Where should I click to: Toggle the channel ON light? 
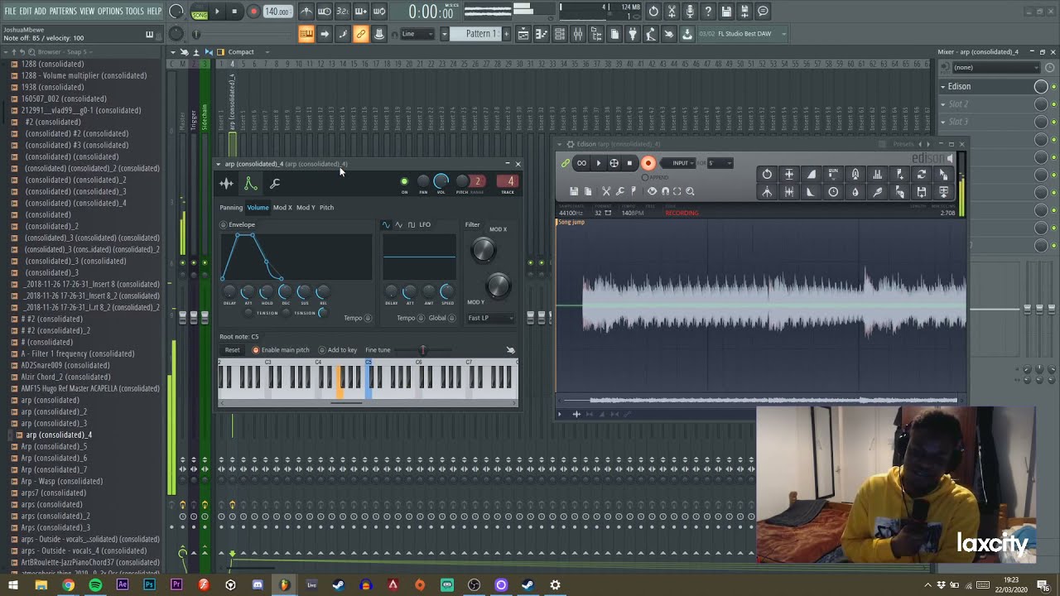tap(404, 181)
